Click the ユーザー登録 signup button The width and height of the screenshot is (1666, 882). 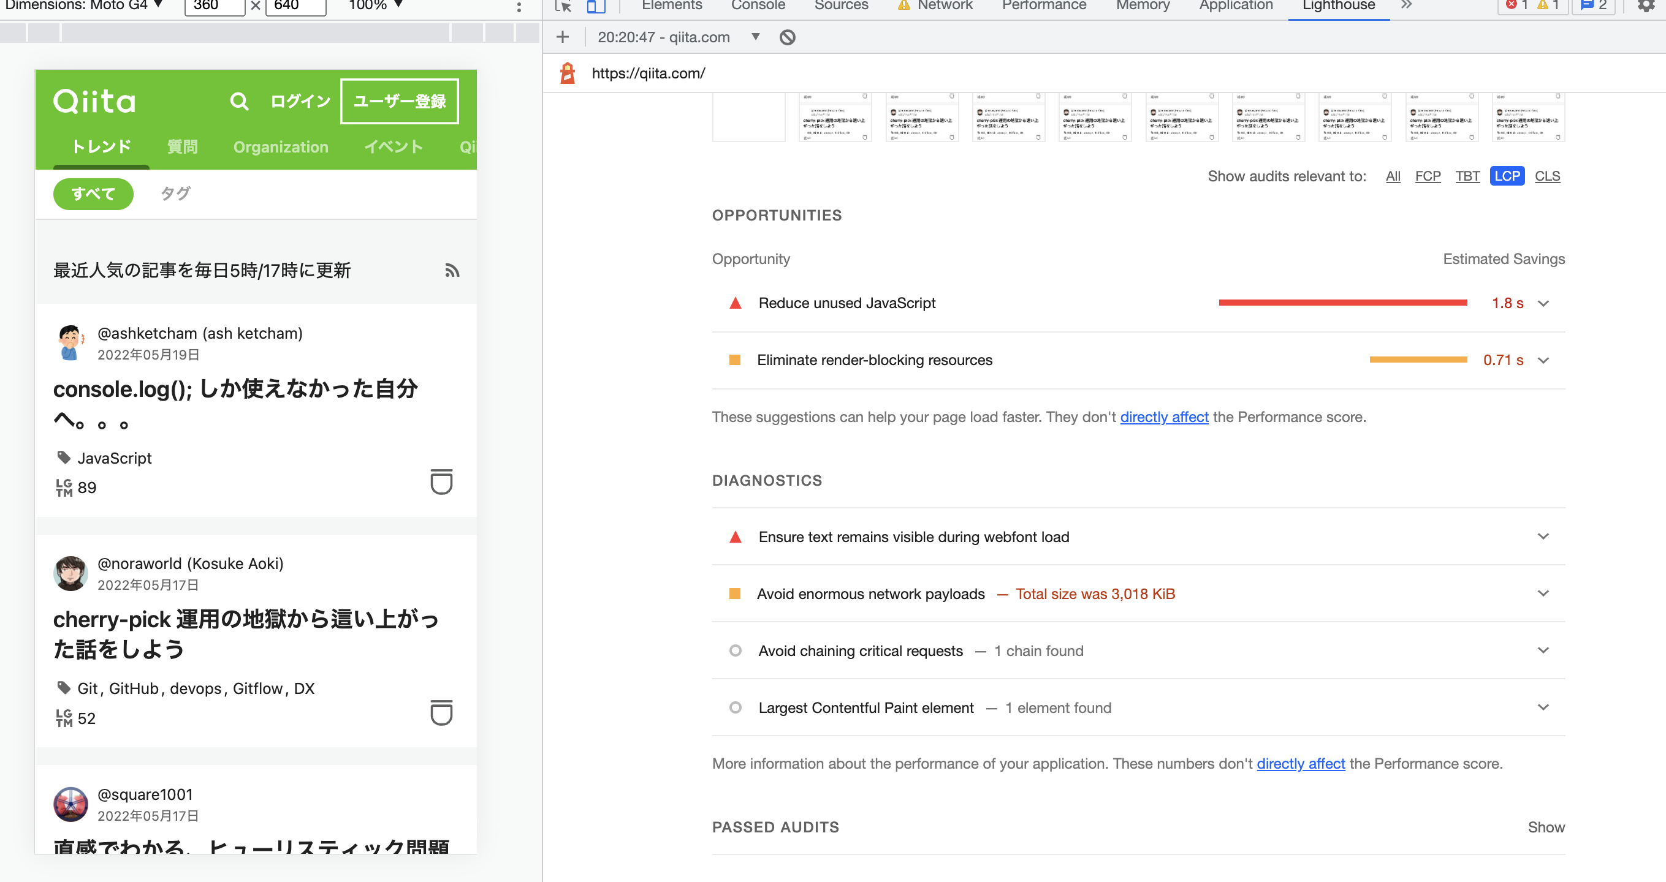point(399,102)
